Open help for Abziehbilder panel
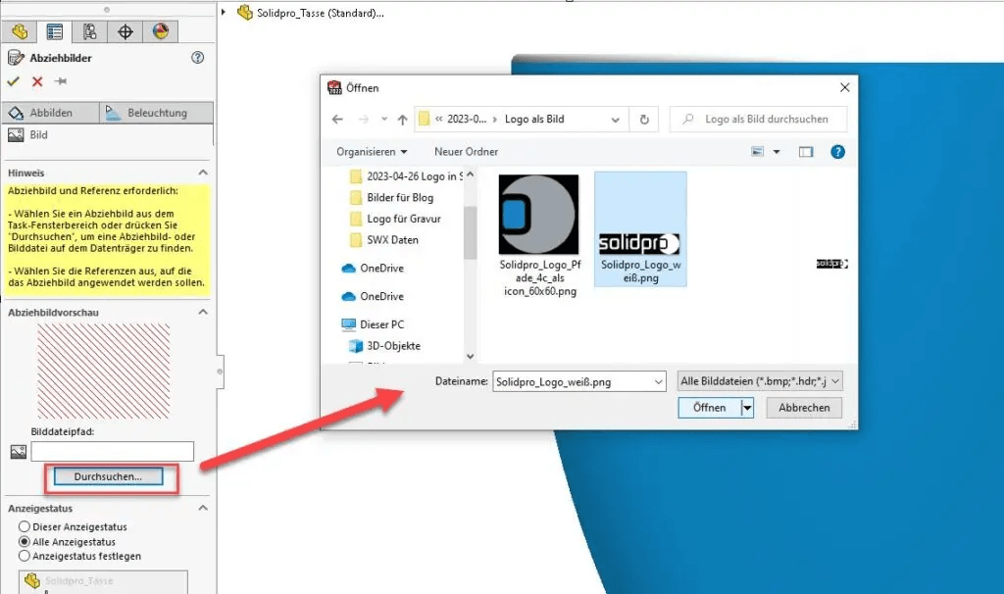Viewport: 1004px width, 594px height. coord(198,59)
